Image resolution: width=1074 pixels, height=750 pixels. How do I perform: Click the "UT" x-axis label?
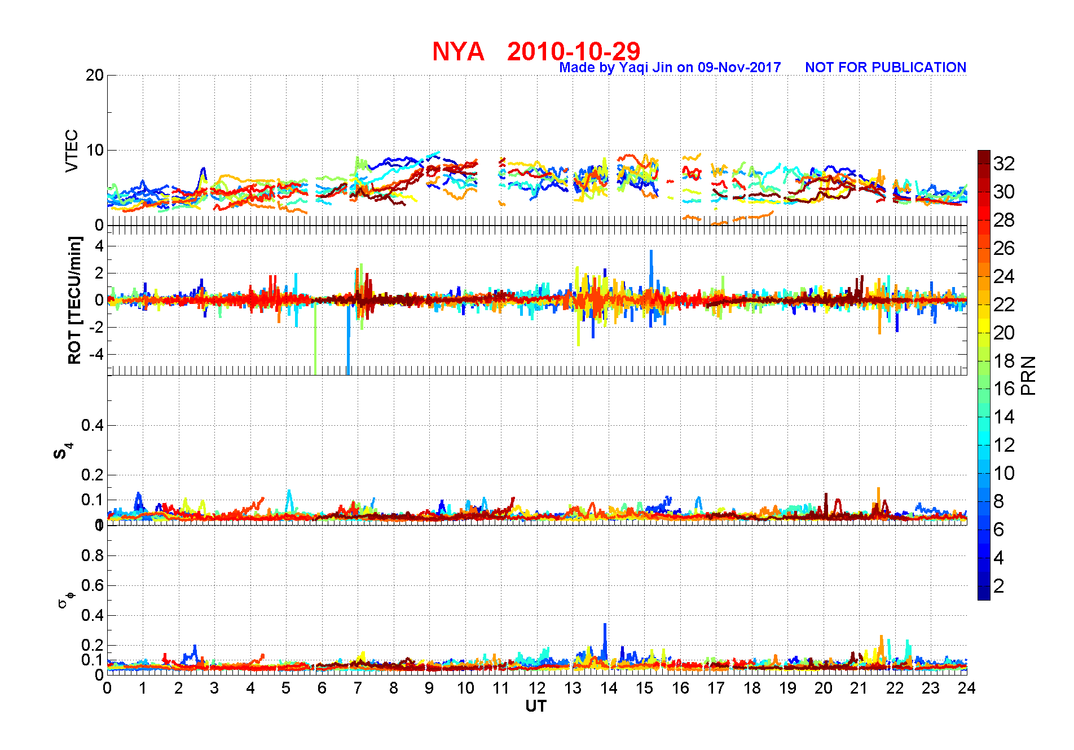536,706
